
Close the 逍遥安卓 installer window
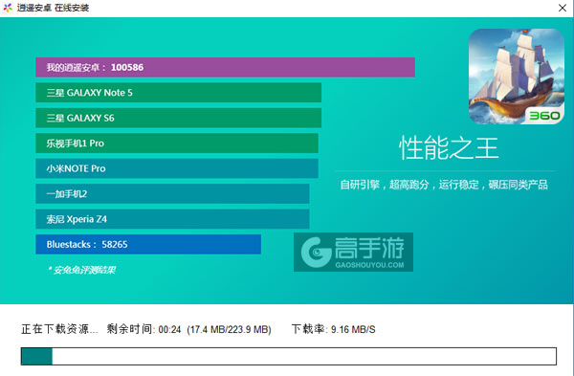click(x=563, y=8)
